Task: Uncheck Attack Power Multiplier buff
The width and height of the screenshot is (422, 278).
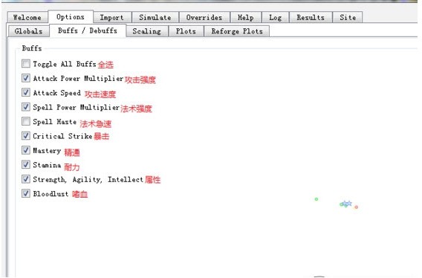Action: click(x=26, y=78)
